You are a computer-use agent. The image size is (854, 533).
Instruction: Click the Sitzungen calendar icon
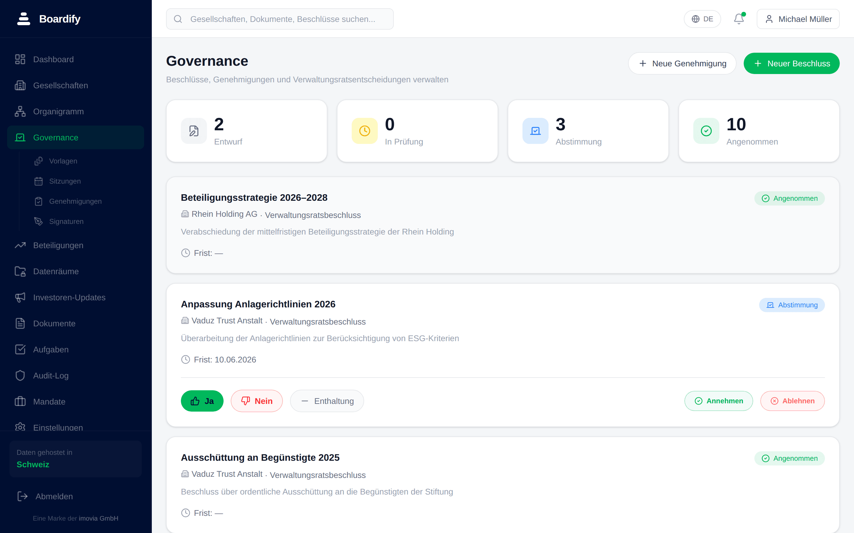coord(39,181)
